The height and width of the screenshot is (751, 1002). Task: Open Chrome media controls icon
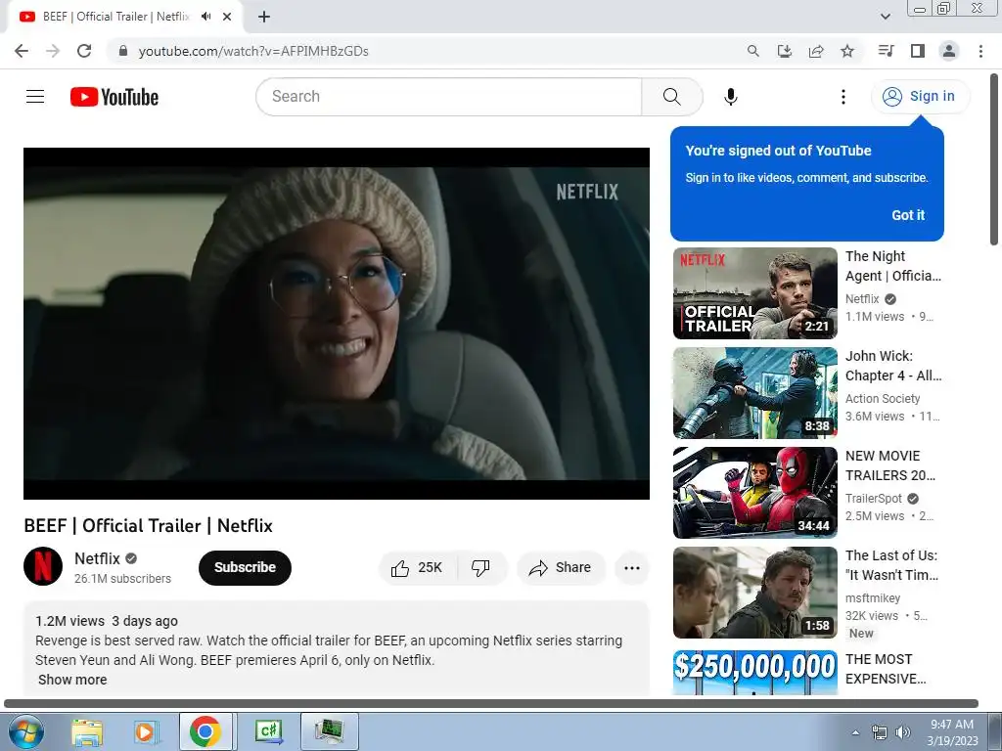[887, 51]
